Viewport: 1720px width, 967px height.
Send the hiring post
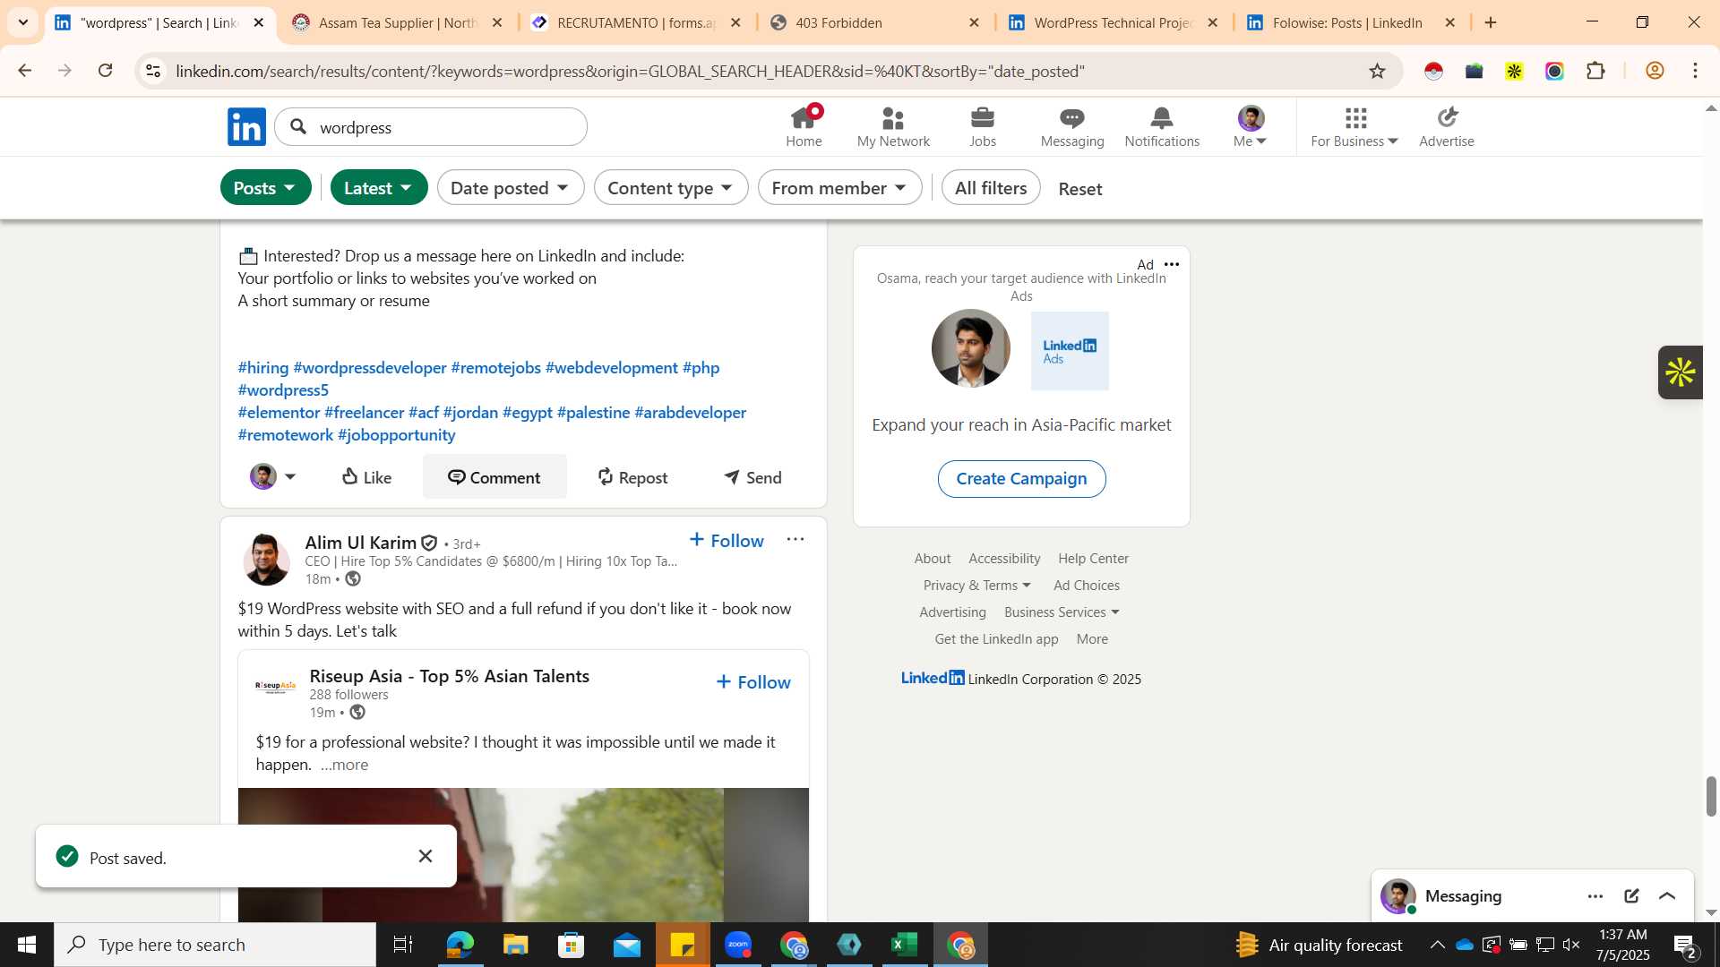pyautogui.click(x=752, y=477)
